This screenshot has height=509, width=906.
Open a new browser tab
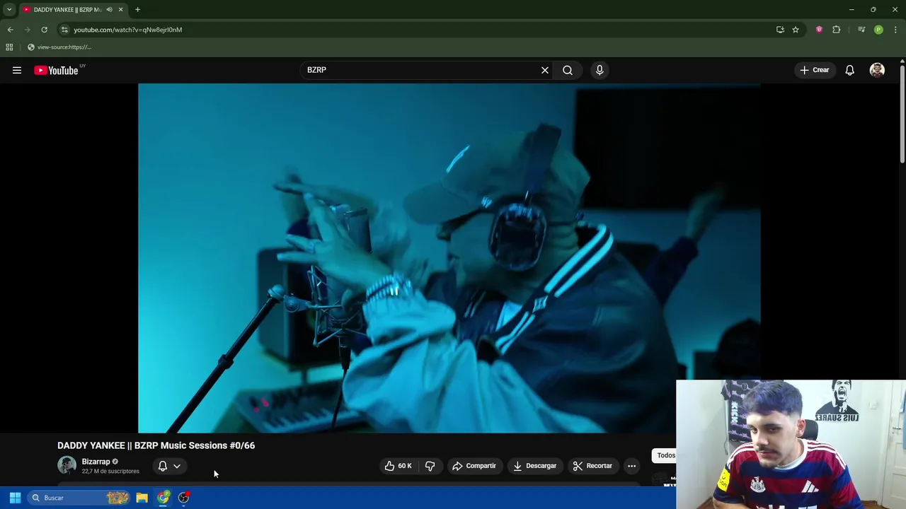(137, 9)
